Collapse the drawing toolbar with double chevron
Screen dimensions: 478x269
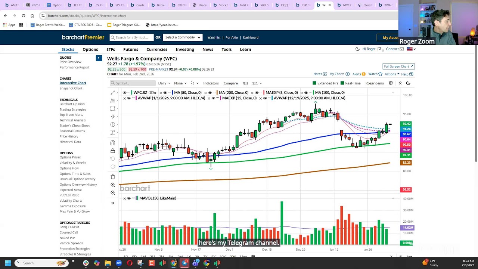coord(113,203)
